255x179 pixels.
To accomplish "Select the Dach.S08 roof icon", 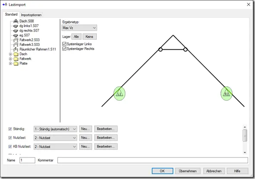I will tap(16, 21).
